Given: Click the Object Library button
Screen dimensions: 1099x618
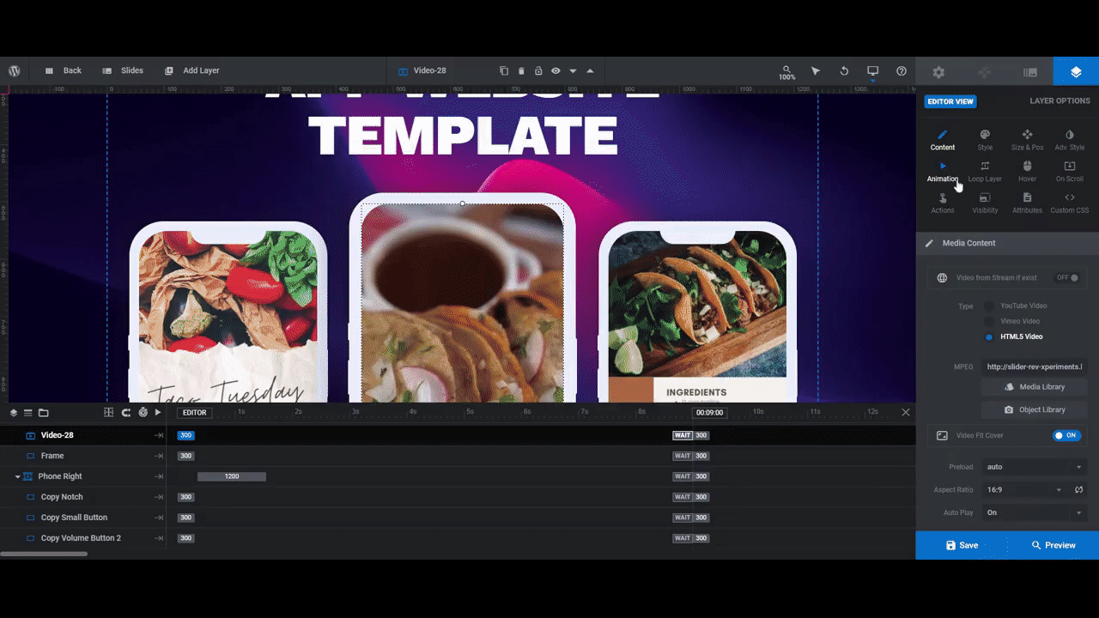Looking at the screenshot, I should click(x=1035, y=409).
